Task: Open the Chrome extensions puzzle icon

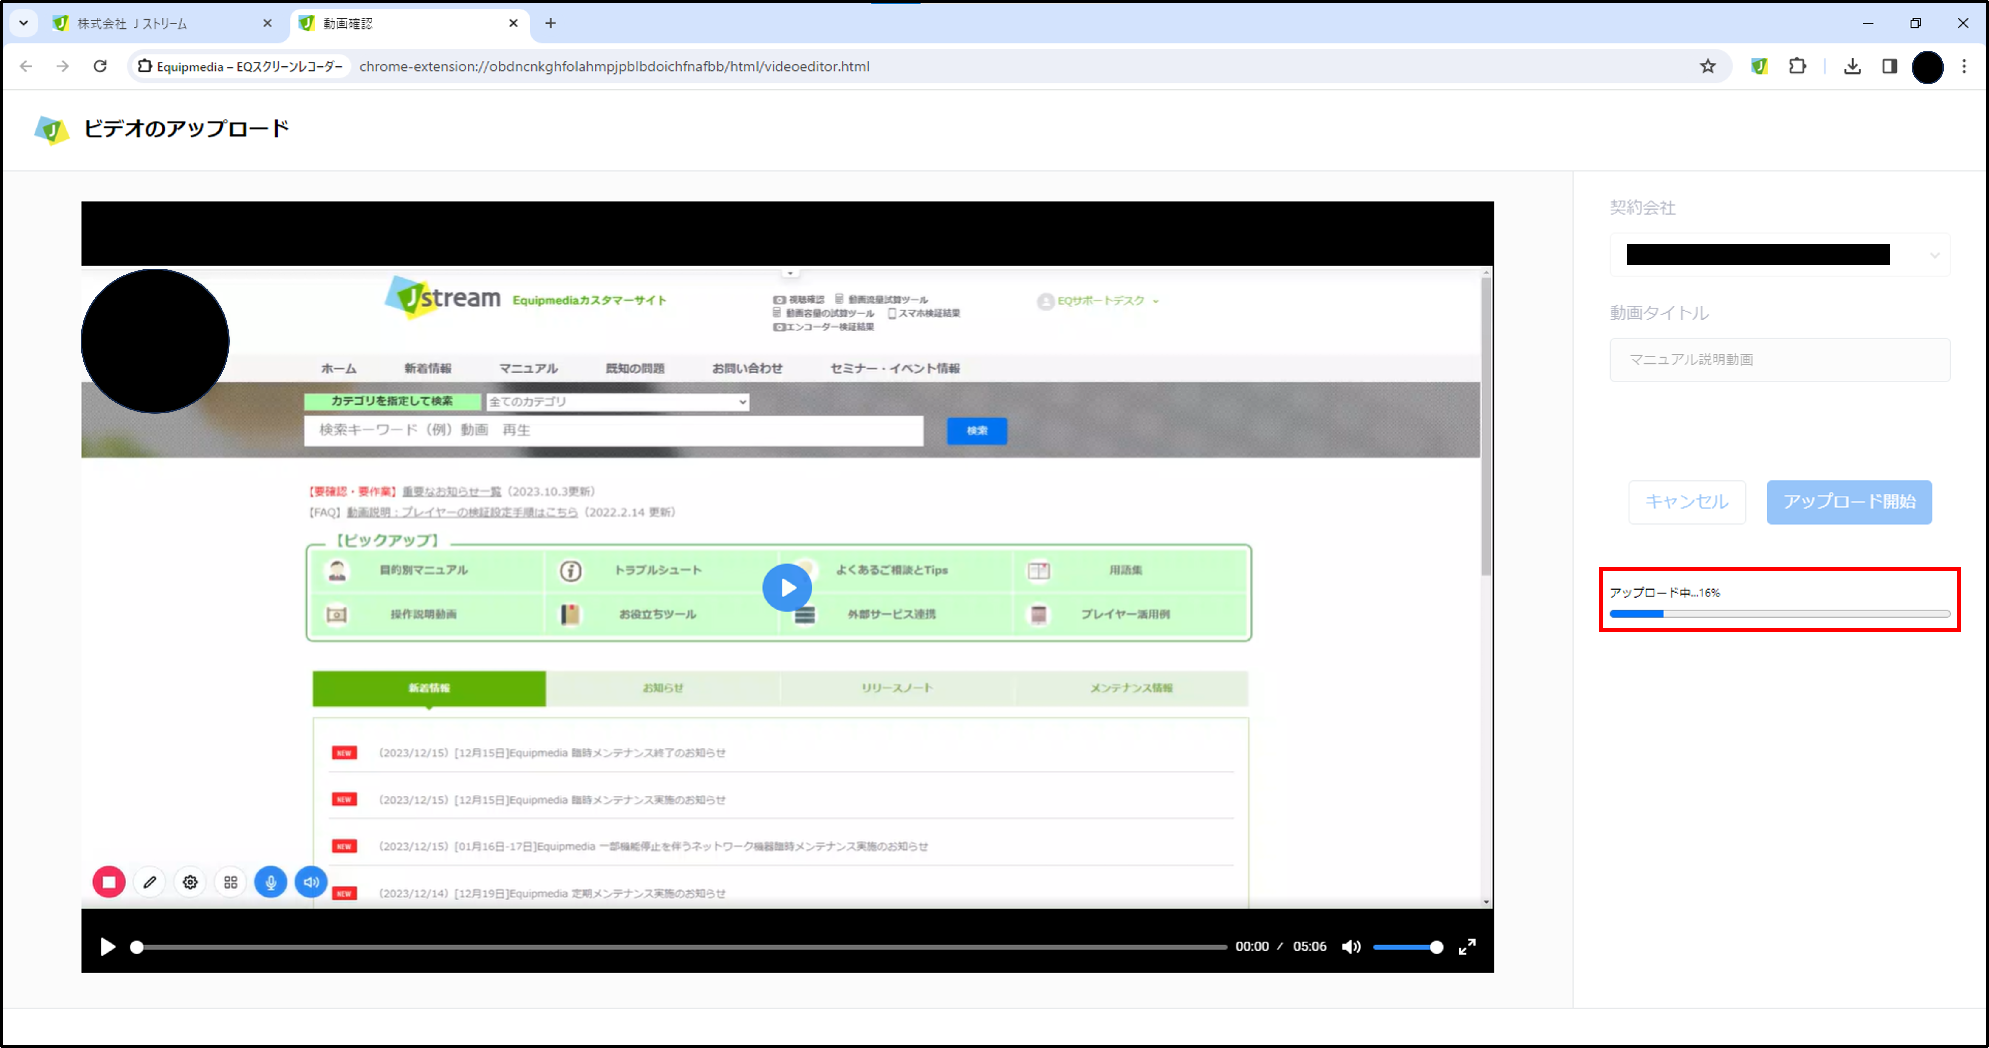Action: [1798, 66]
